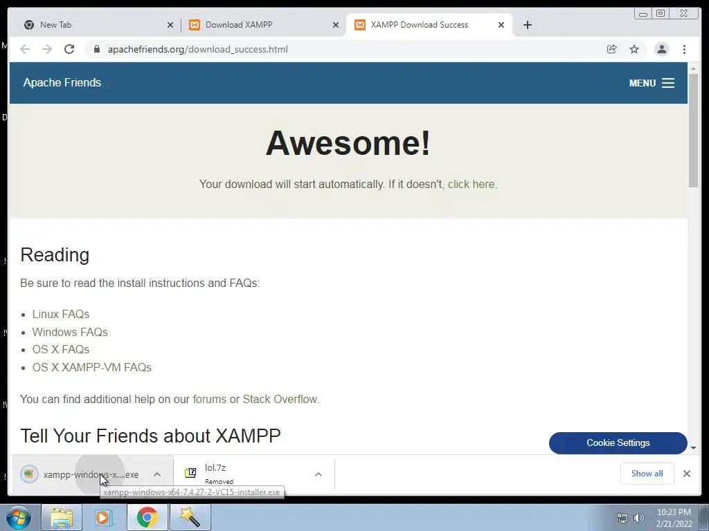Share this page via the share icon

point(611,49)
